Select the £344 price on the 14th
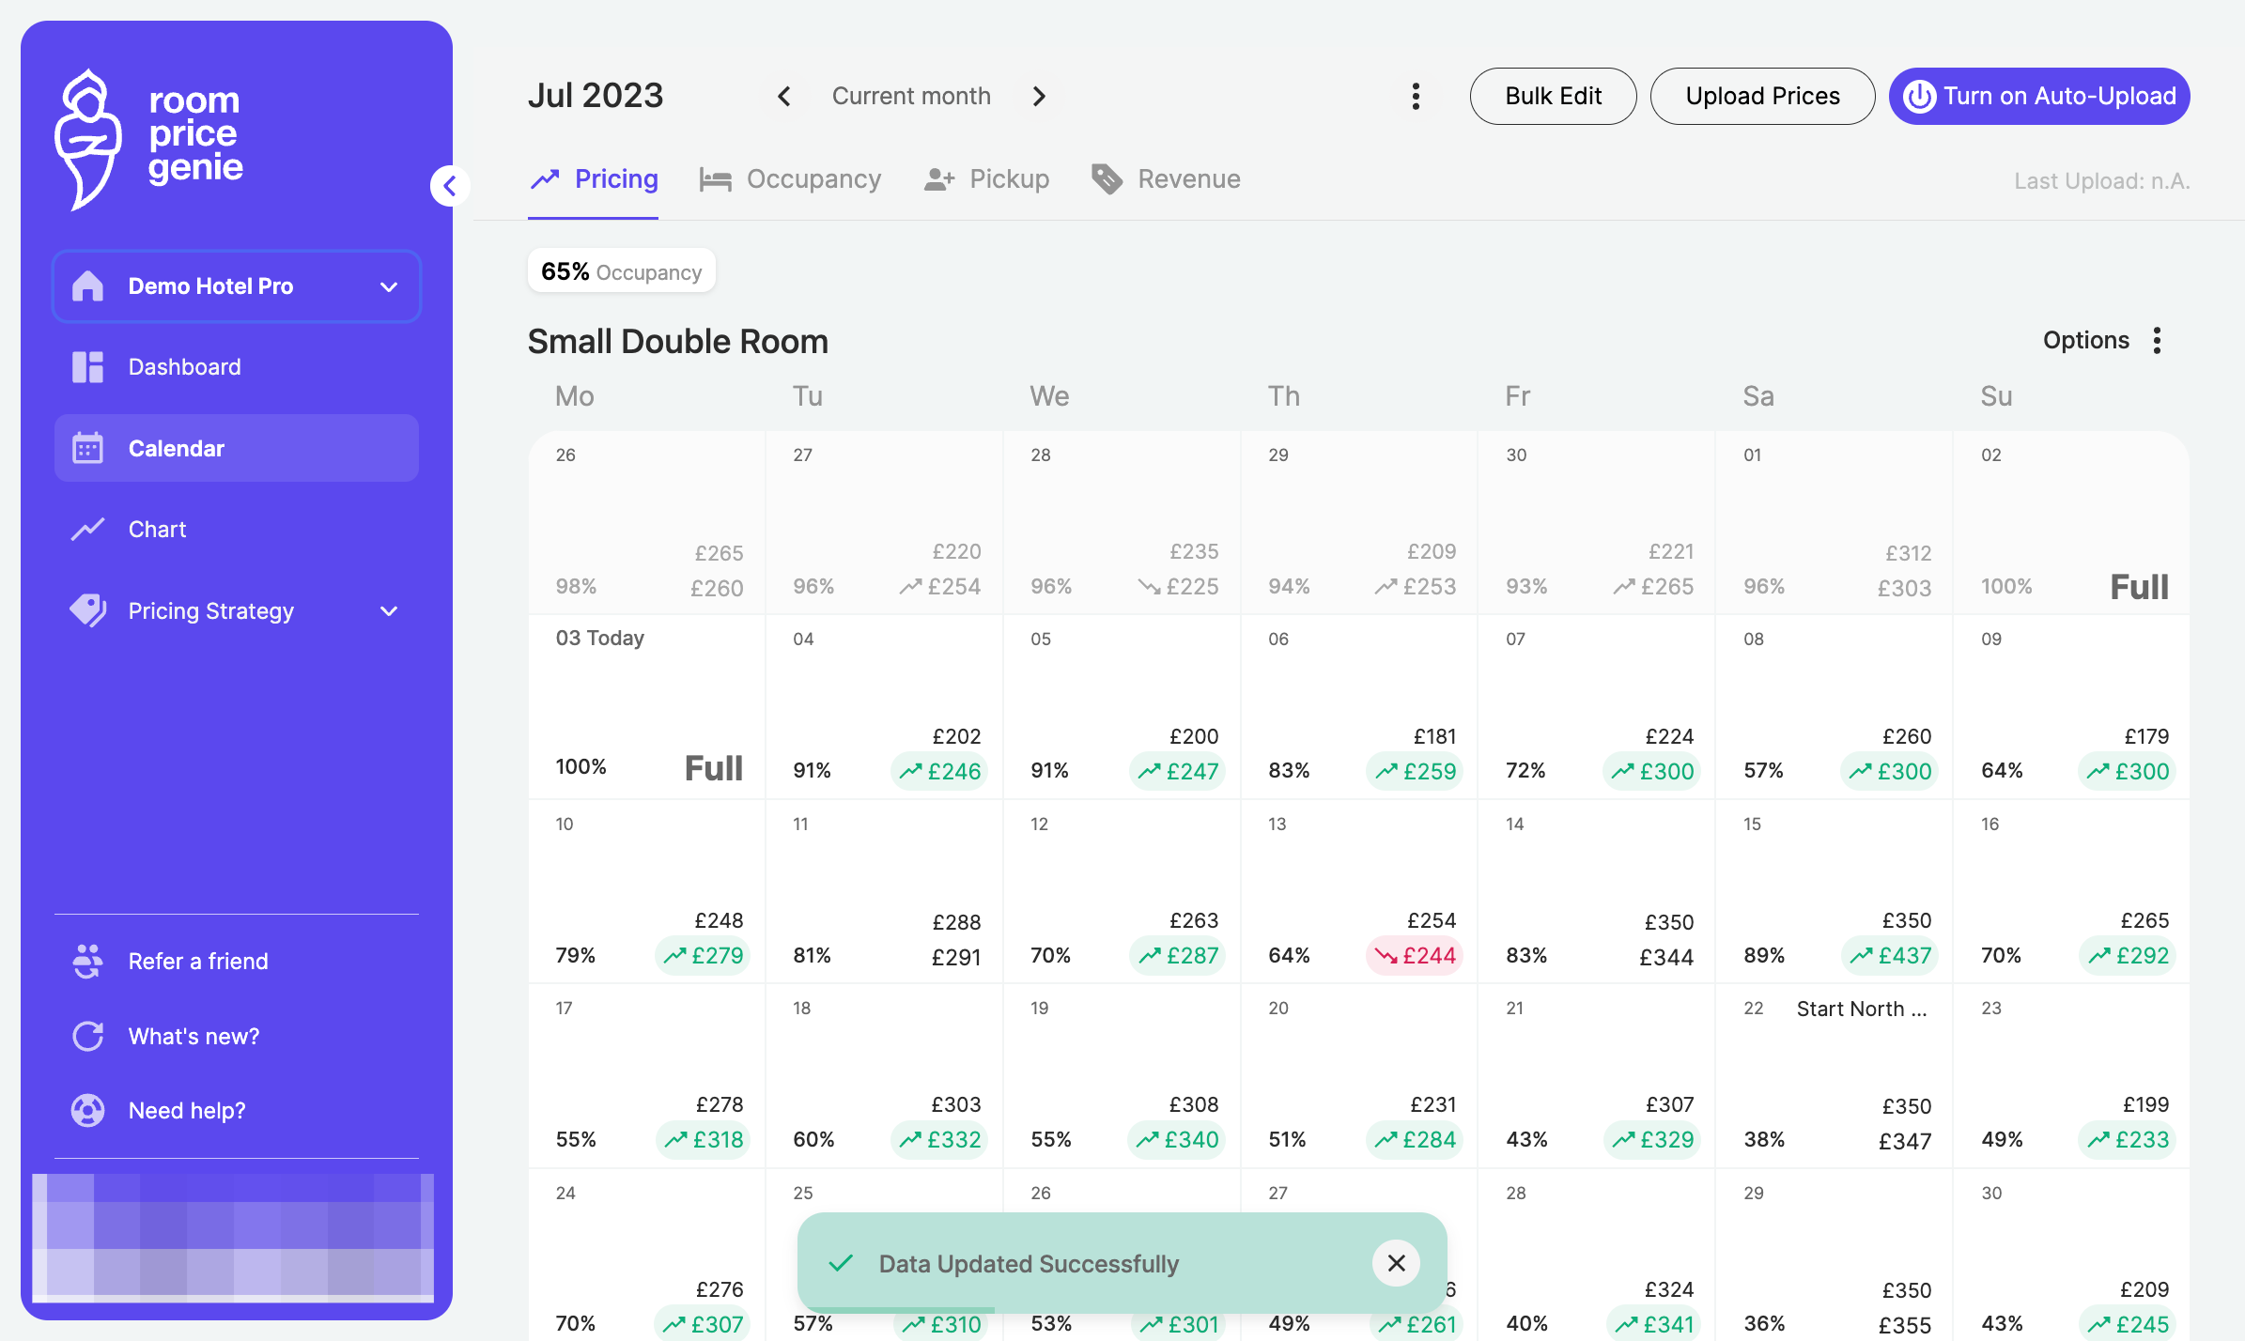Viewport: 2245px width, 1341px height. tap(1666, 958)
